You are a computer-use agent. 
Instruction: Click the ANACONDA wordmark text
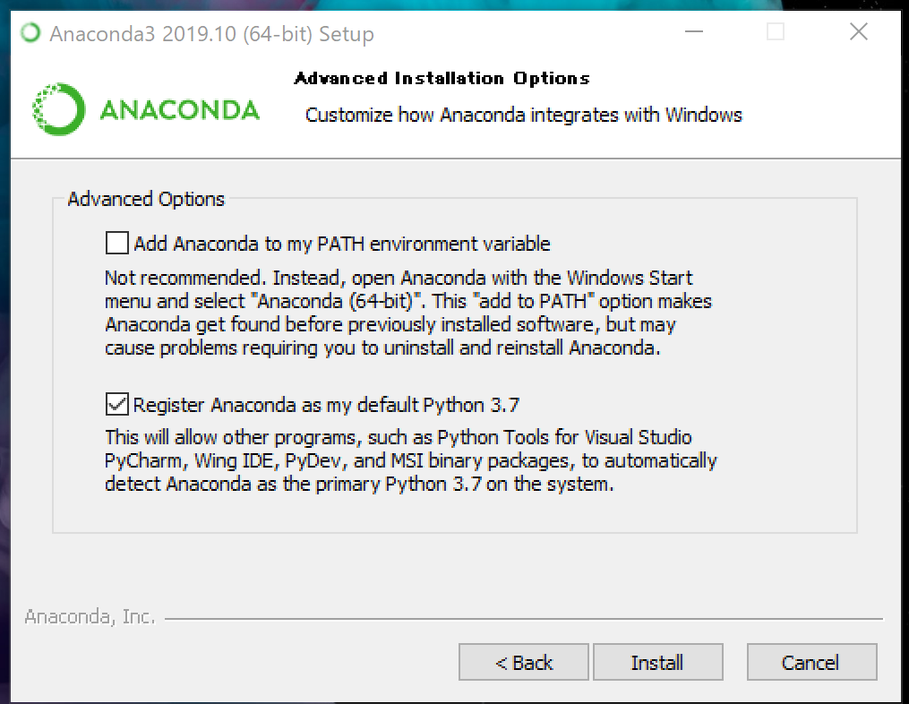(180, 110)
